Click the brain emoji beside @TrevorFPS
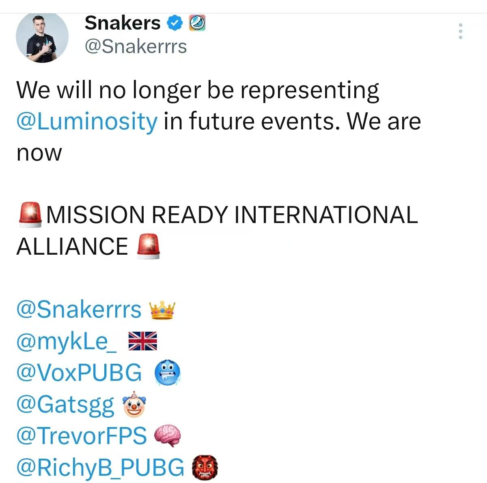Image resolution: width=487 pixels, height=483 pixels. pyautogui.click(x=167, y=436)
